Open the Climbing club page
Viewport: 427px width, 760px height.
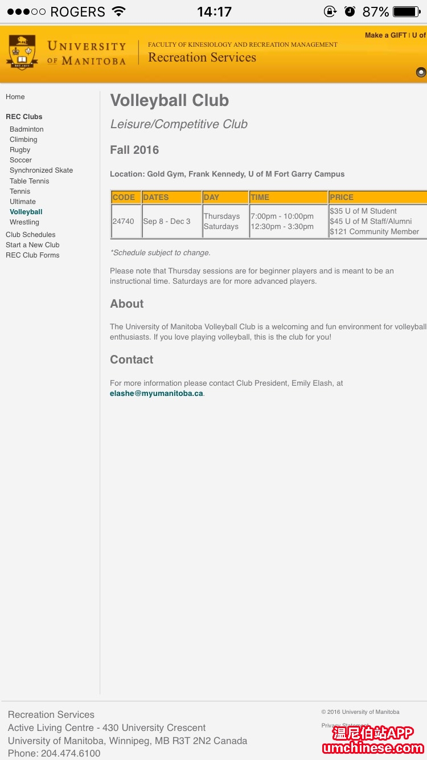(23, 140)
